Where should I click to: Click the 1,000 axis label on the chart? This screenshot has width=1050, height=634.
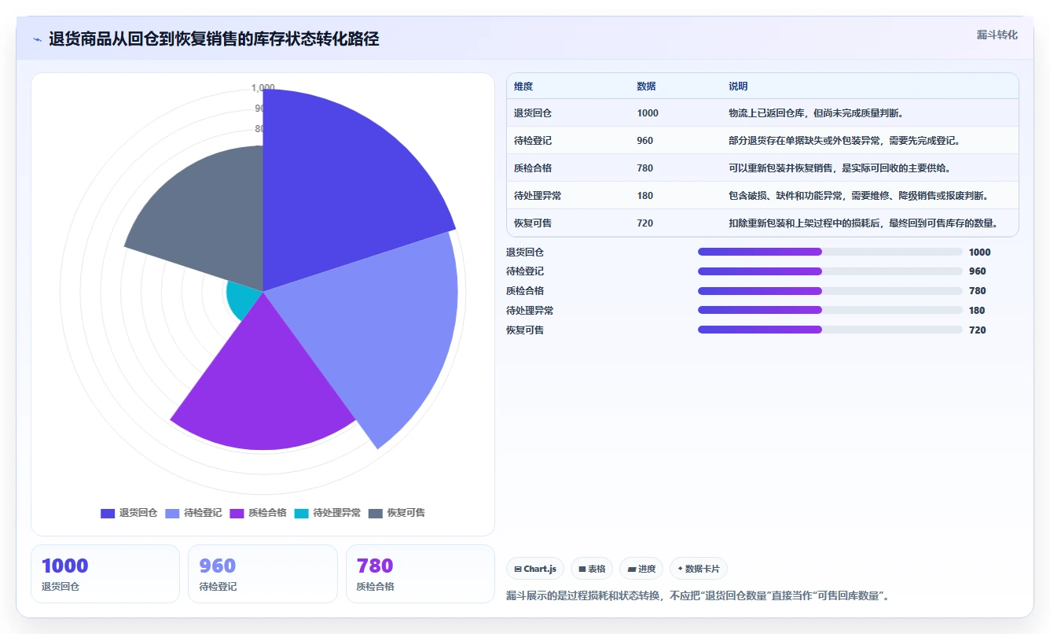pyautogui.click(x=263, y=87)
